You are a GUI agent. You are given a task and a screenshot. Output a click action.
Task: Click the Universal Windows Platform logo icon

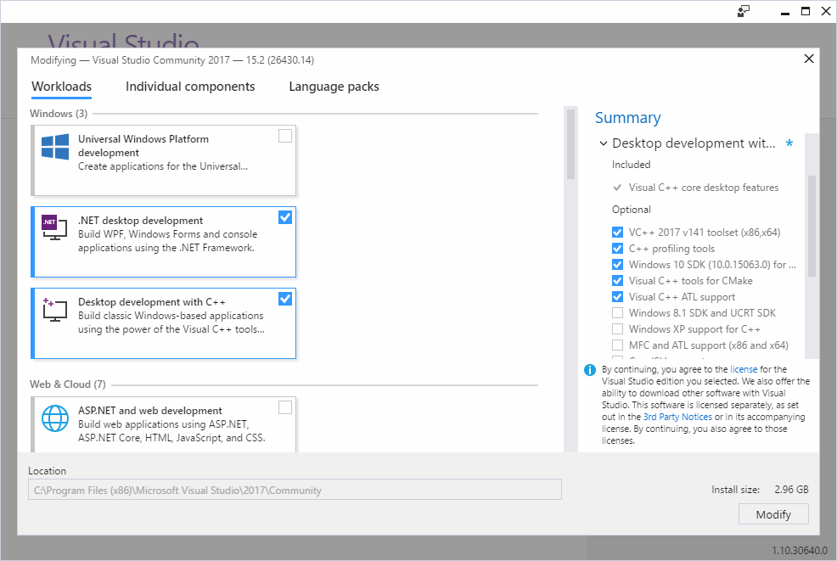point(55,147)
